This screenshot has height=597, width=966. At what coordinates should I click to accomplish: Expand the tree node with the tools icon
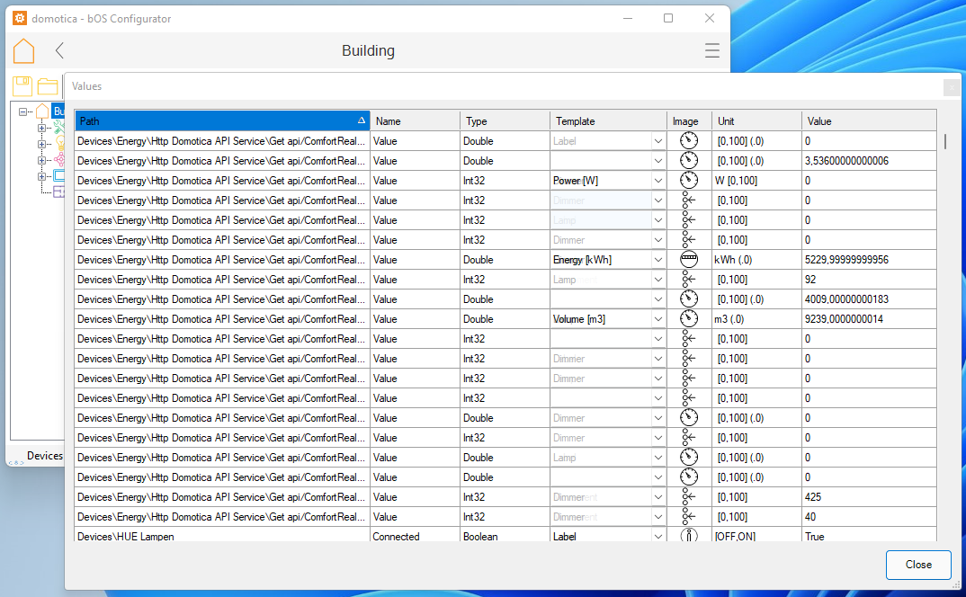[x=41, y=128]
